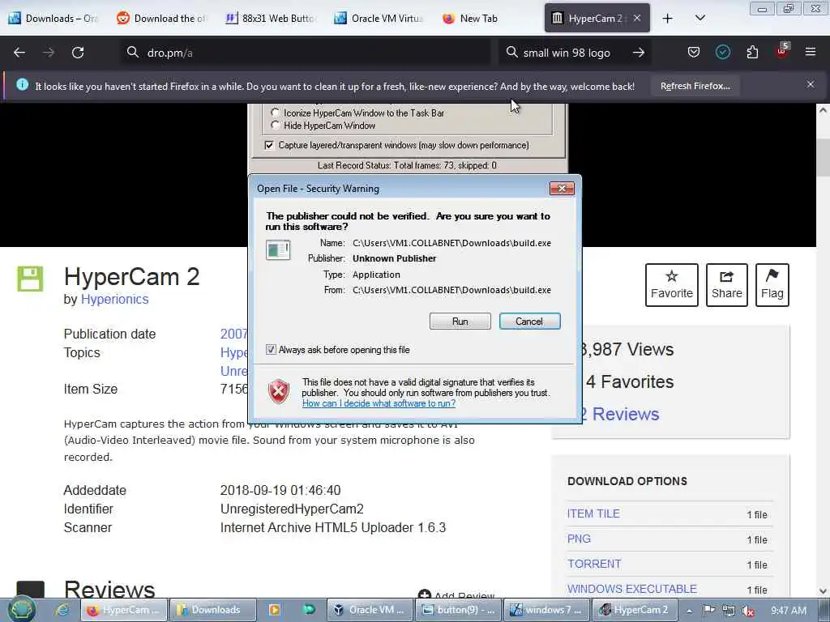Click the Refresh Firefox... button
The image size is (830, 622).
pyautogui.click(x=695, y=86)
